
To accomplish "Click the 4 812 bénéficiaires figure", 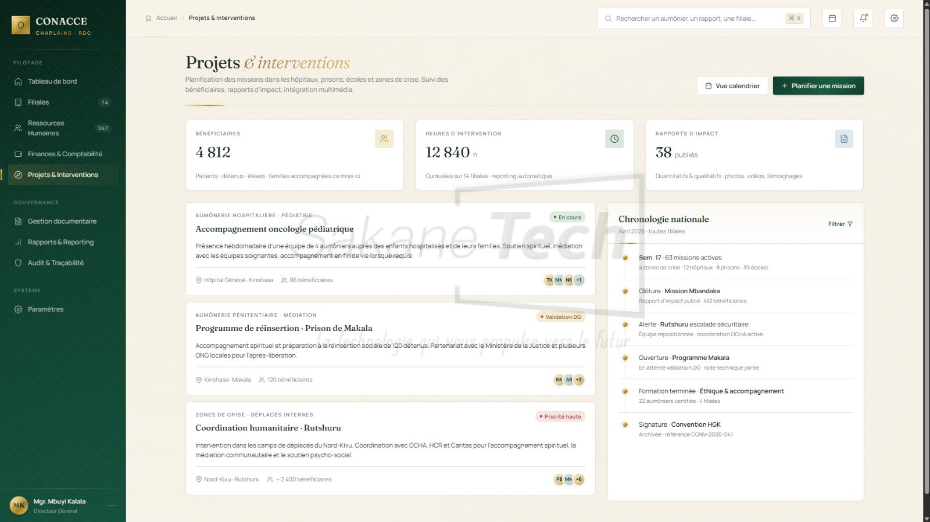I will 213,153.
